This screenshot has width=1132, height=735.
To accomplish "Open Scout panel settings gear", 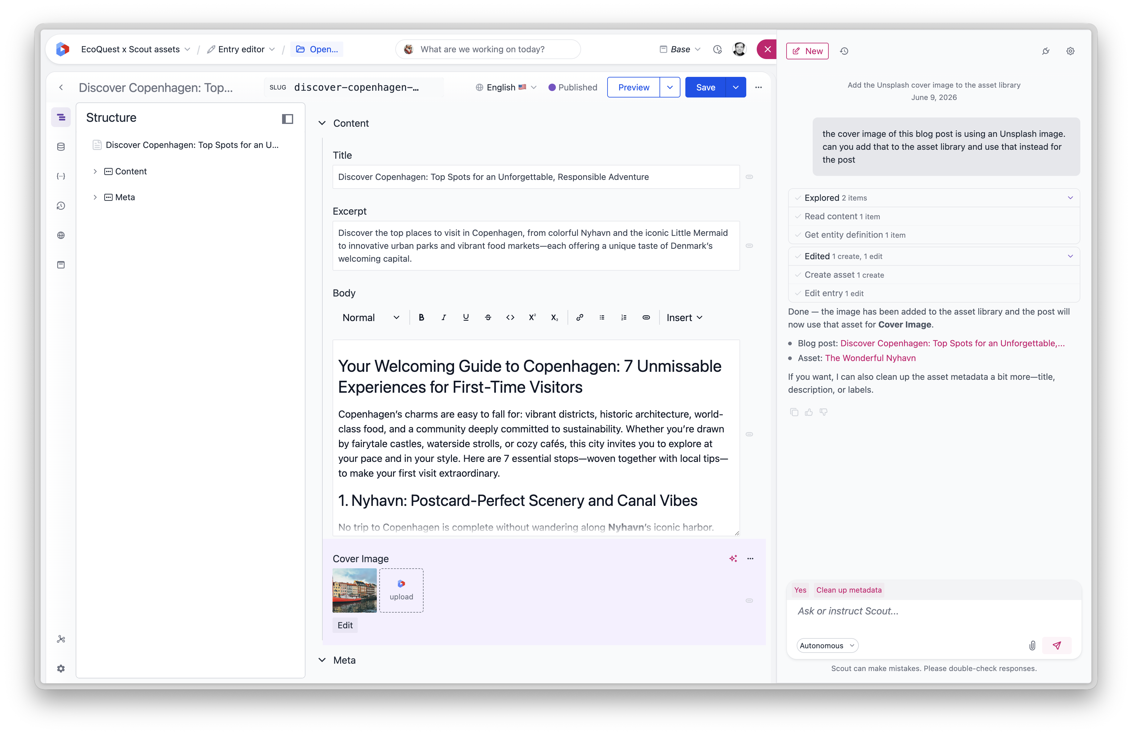I will [x=1070, y=51].
